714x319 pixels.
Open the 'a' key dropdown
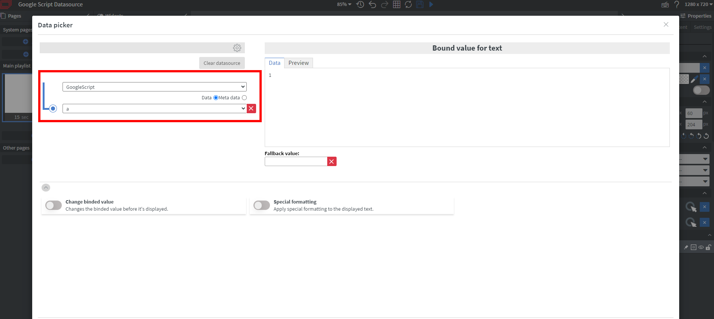[x=154, y=108]
